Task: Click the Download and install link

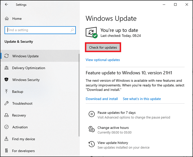Action: click(102, 99)
